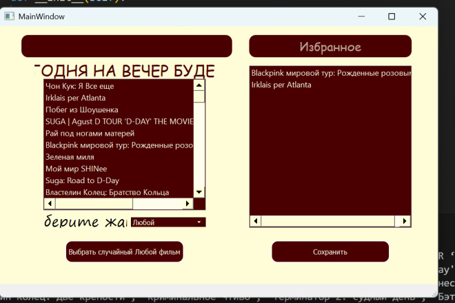455x303 pixels.
Task: Click the film list horizontal scrollbar thumb
Action: pyautogui.click(x=94, y=204)
